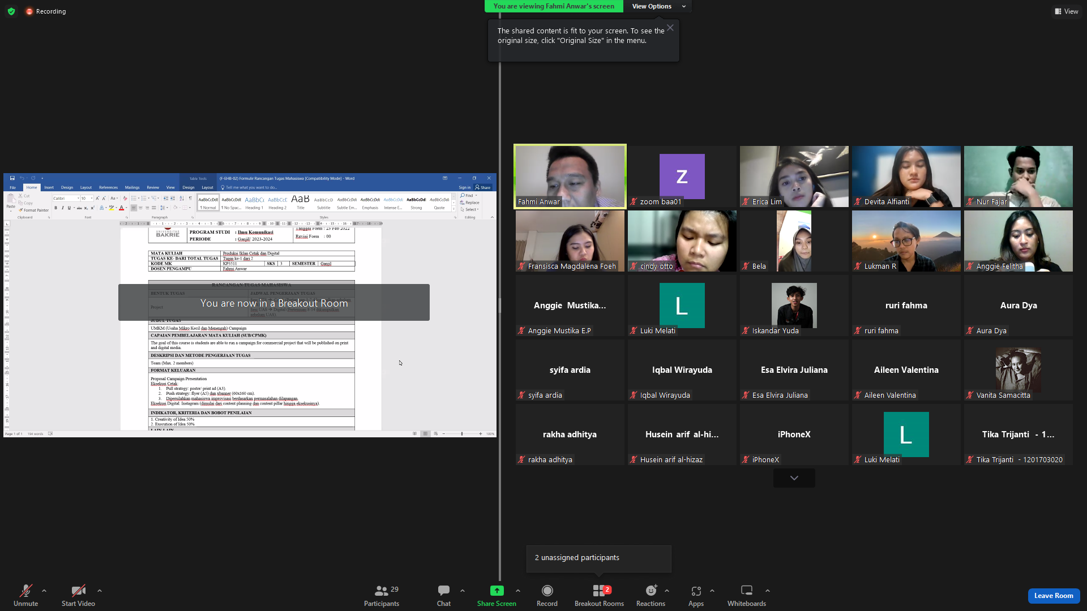Viewport: 1087px width, 611px height.
Task: Expand share options arrow beside Share Screen
Action: [518, 591]
